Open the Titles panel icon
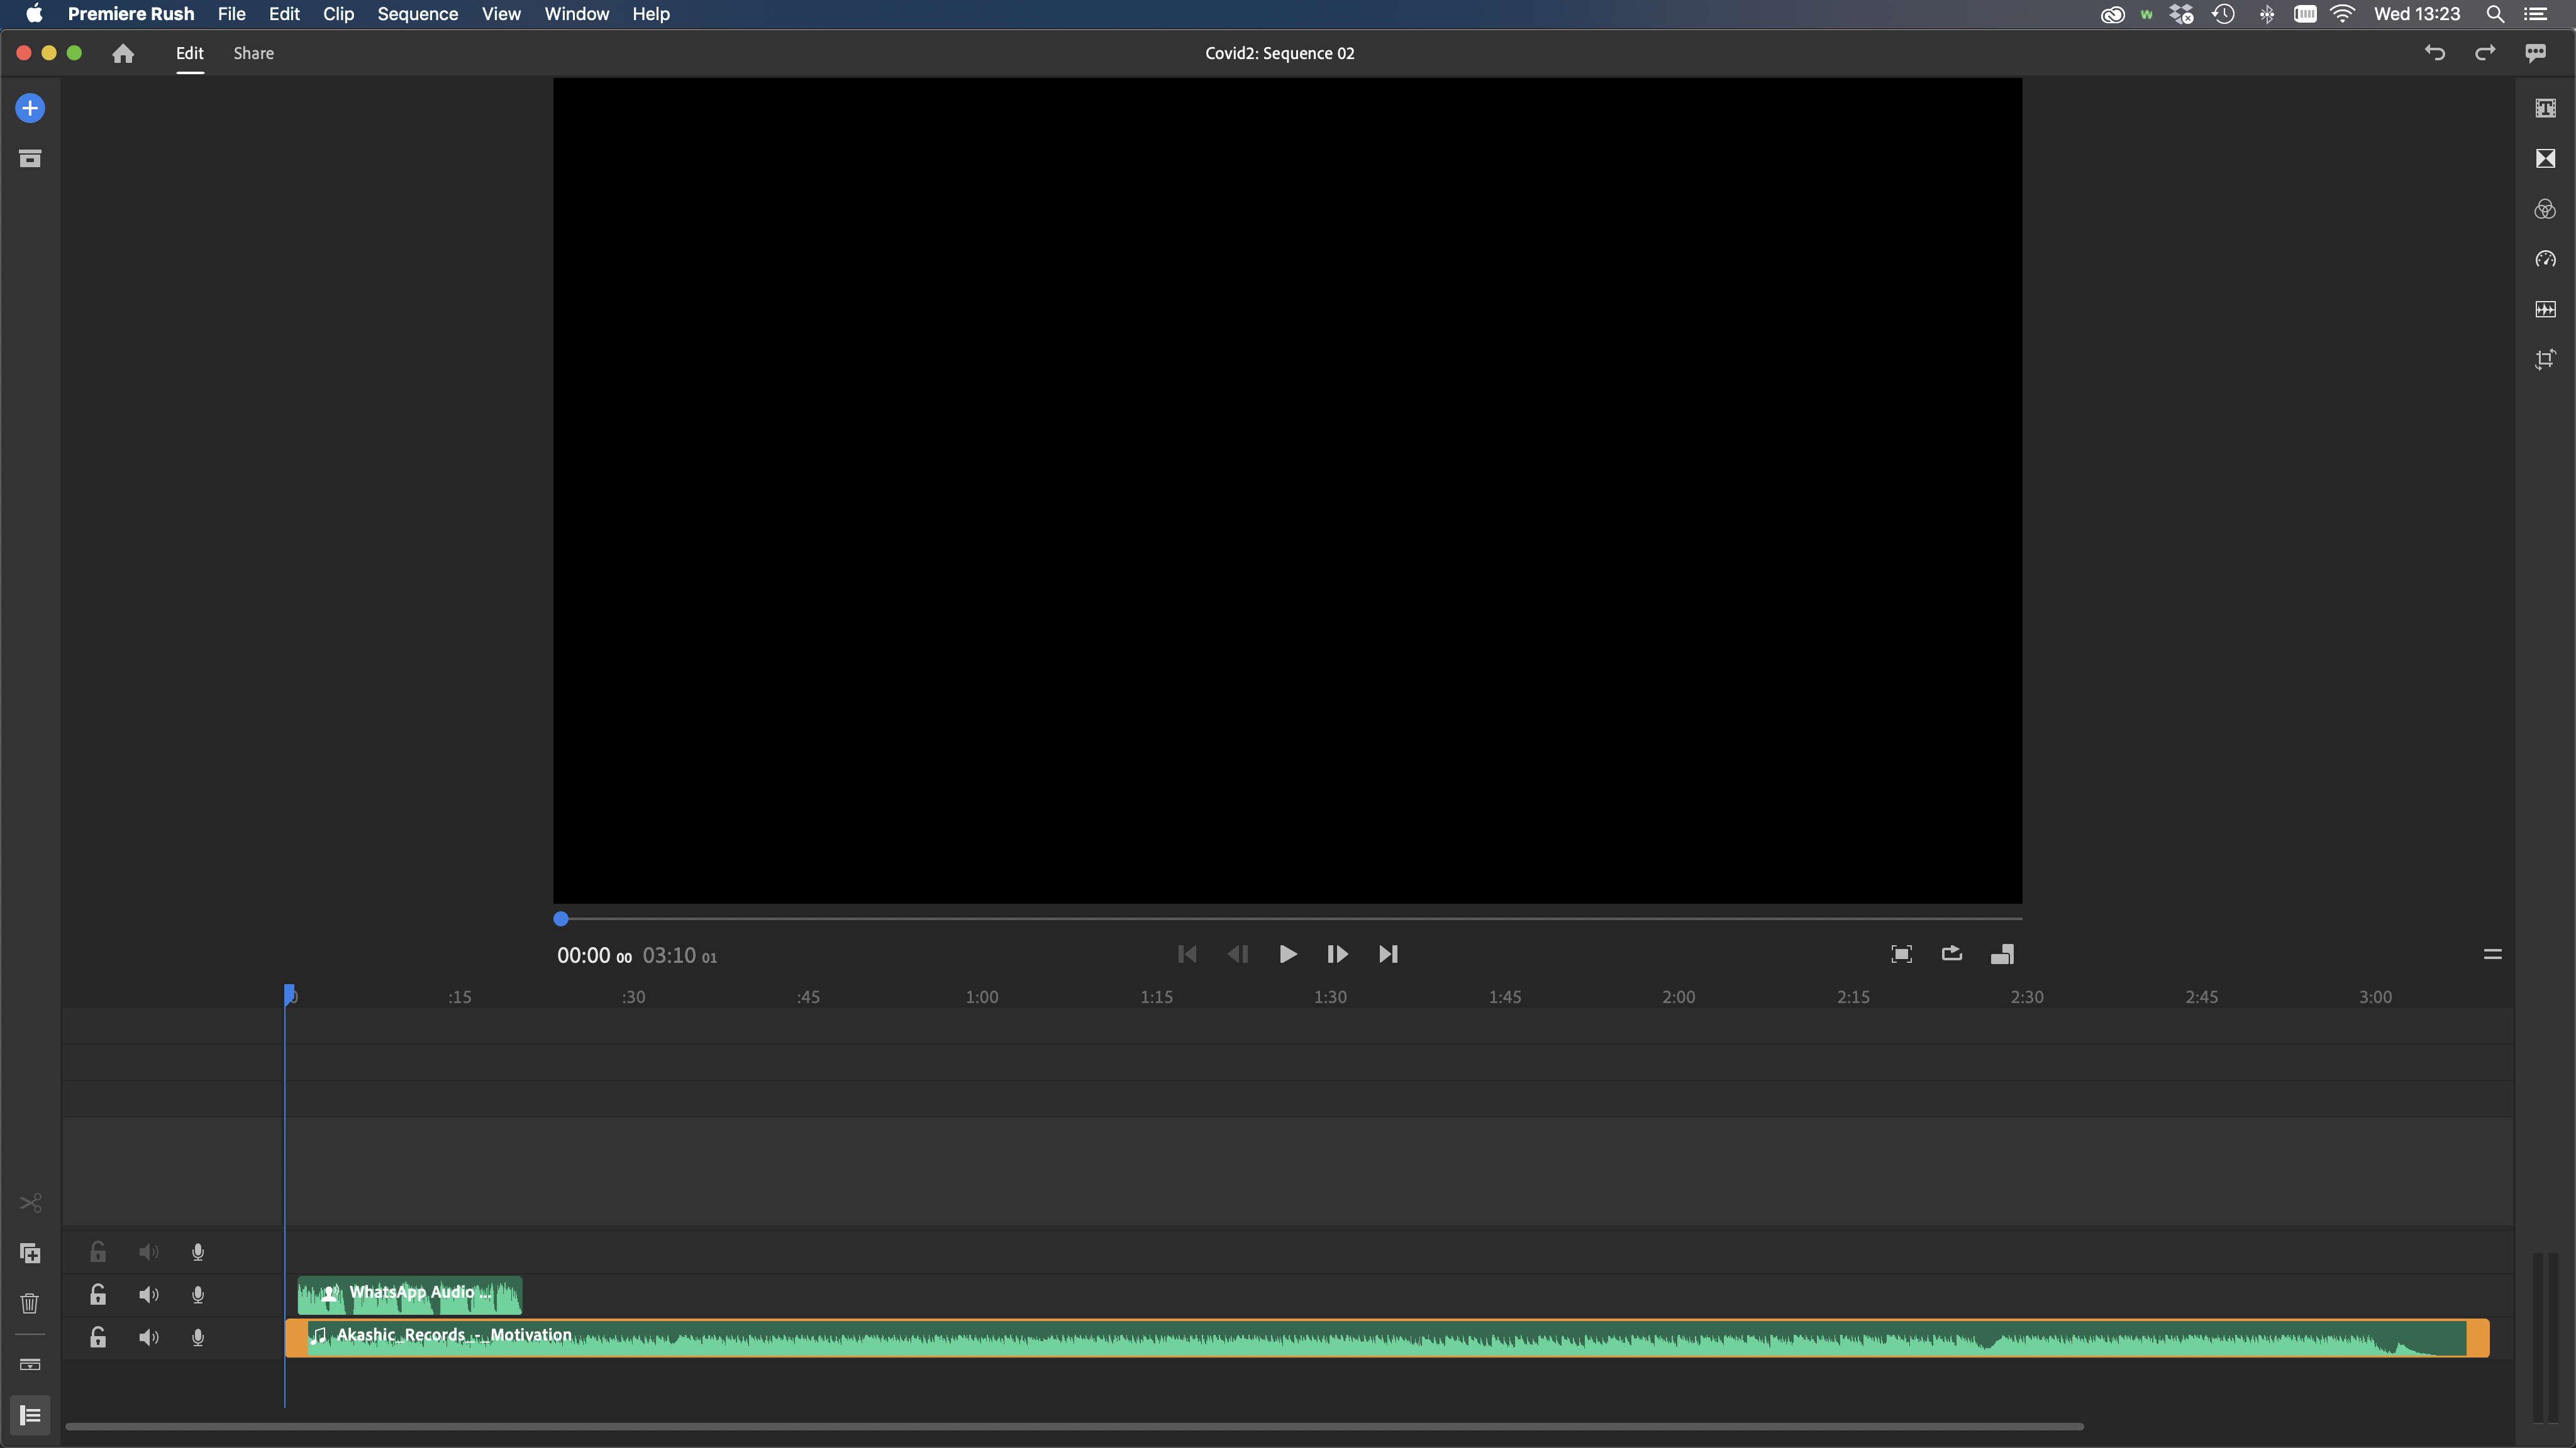This screenshot has width=2576, height=1448. (2545, 108)
